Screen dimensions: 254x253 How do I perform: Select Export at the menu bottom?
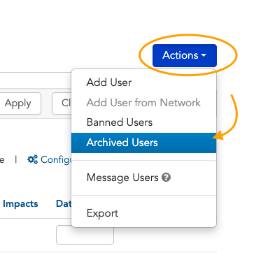click(143, 213)
